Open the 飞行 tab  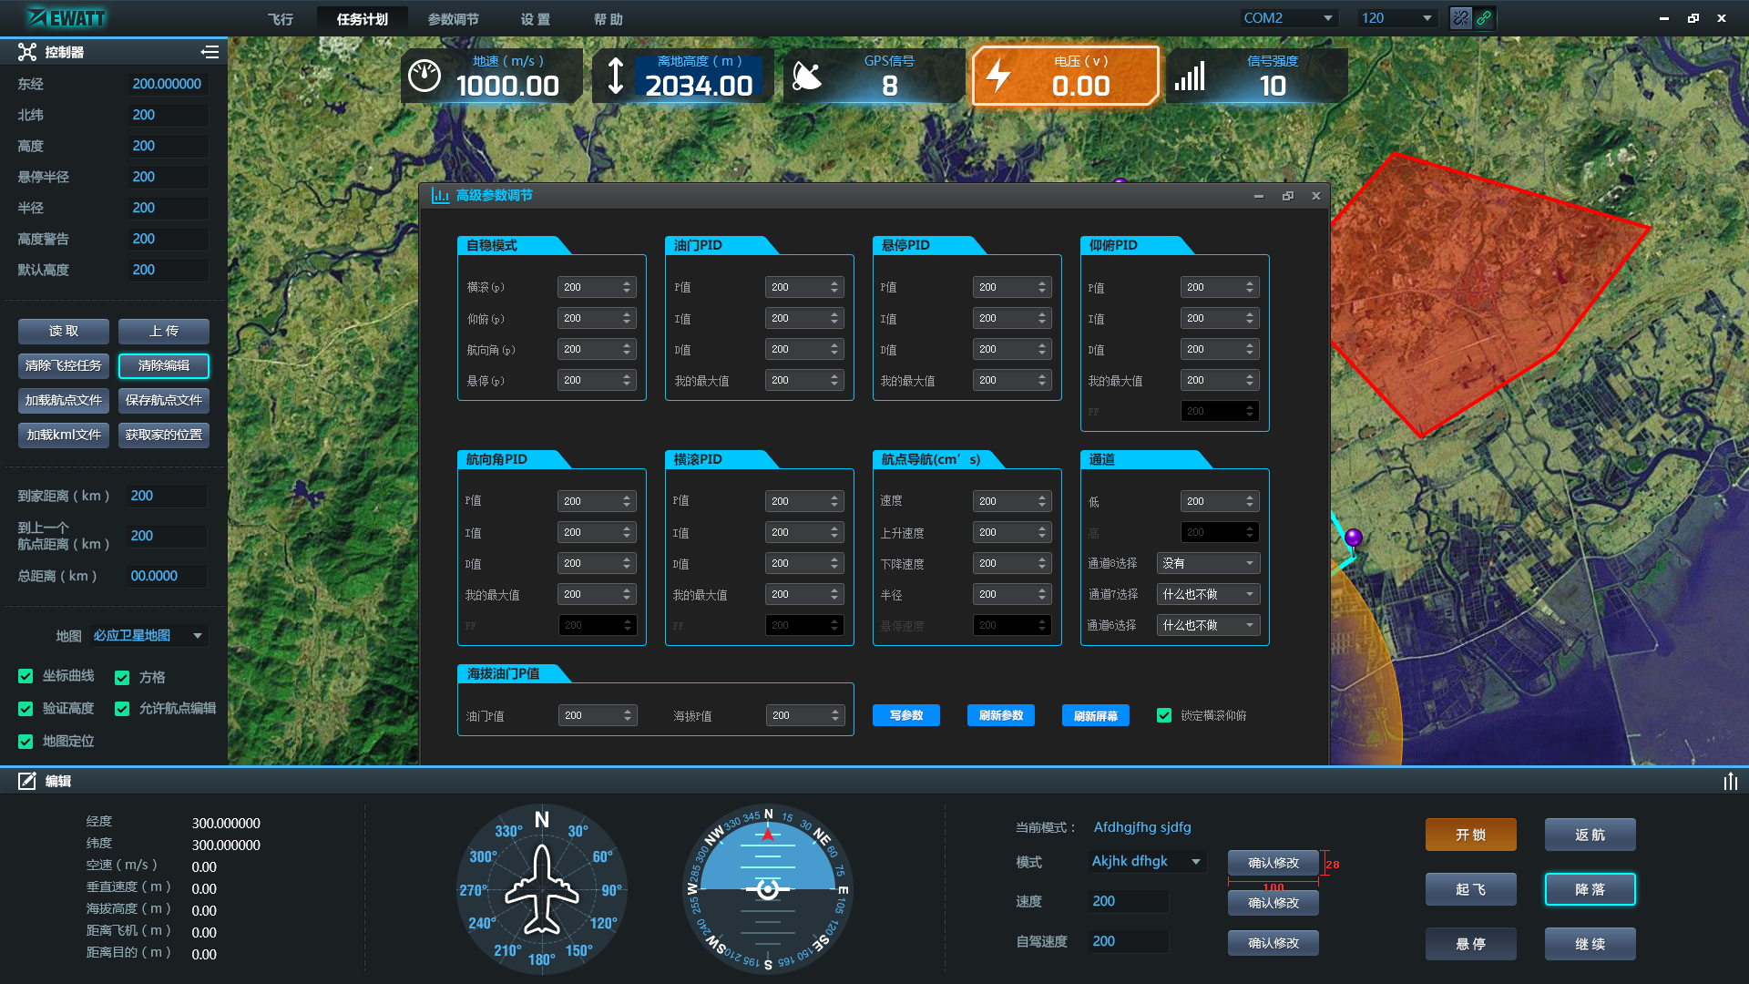pyautogui.click(x=281, y=19)
